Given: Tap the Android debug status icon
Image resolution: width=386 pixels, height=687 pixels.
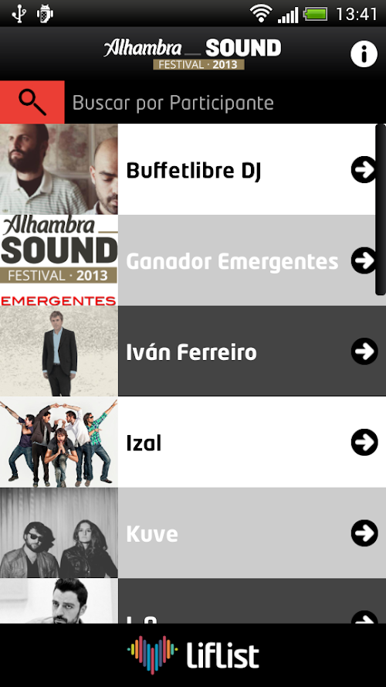Looking at the screenshot, I should click(45, 14).
